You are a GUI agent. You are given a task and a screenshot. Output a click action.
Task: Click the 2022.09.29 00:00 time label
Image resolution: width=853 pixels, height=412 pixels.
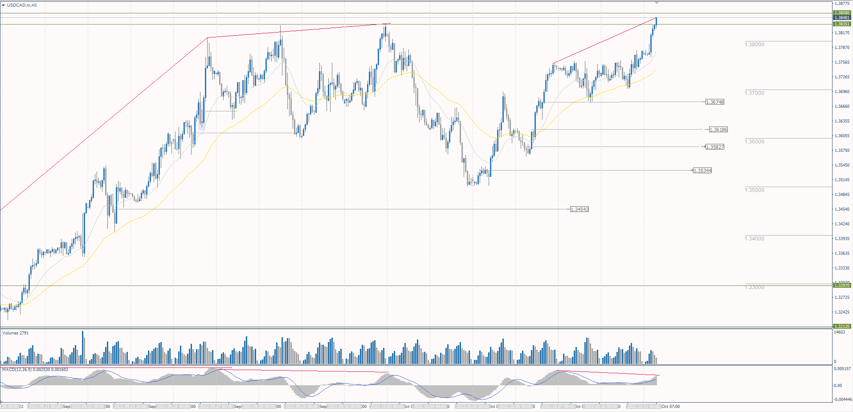click(x=302, y=407)
